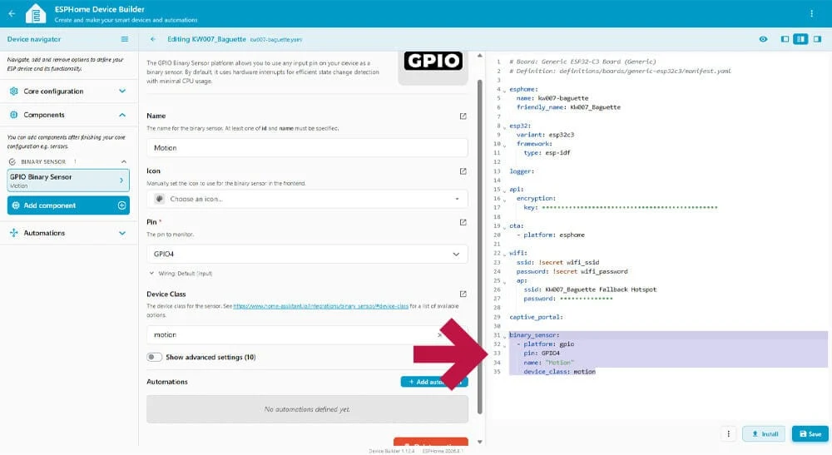The height and width of the screenshot is (455, 832).
Task: Switch to split layout view
Action: pos(800,39)
